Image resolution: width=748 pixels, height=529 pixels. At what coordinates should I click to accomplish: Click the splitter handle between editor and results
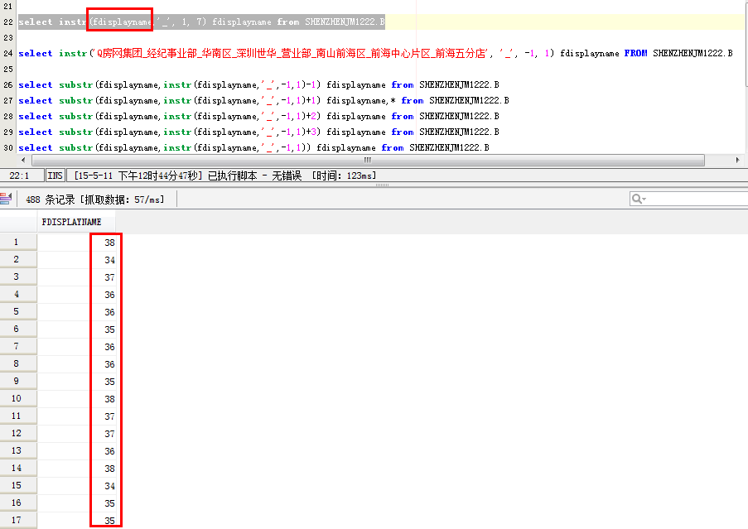coord(382,185)
